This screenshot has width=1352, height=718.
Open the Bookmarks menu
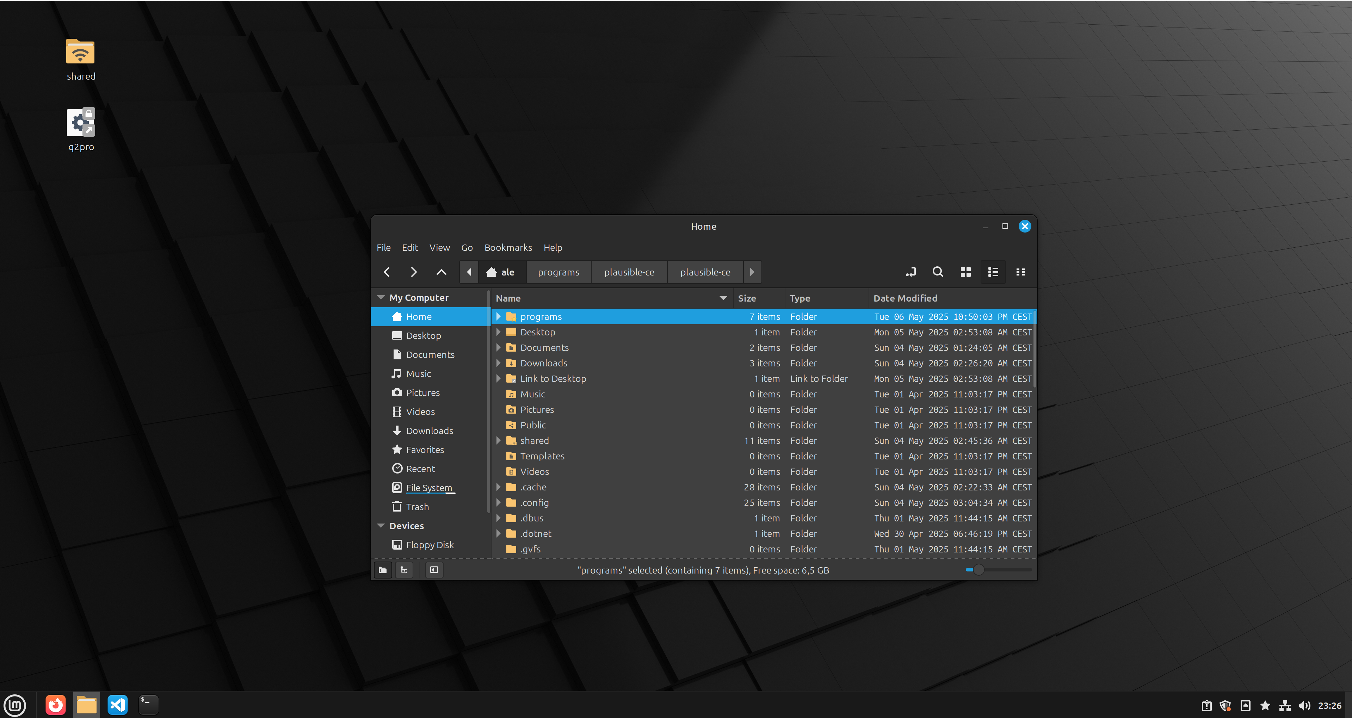coord(507,247)
